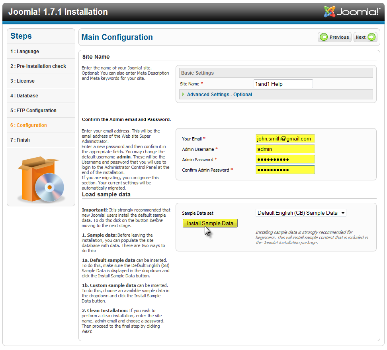Select the Admin Password field

pyautogui.click(x=285, y=160)
